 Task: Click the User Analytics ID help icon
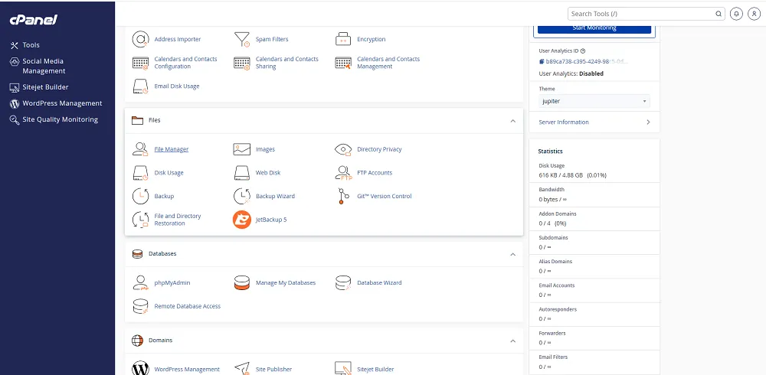(583, 51)
